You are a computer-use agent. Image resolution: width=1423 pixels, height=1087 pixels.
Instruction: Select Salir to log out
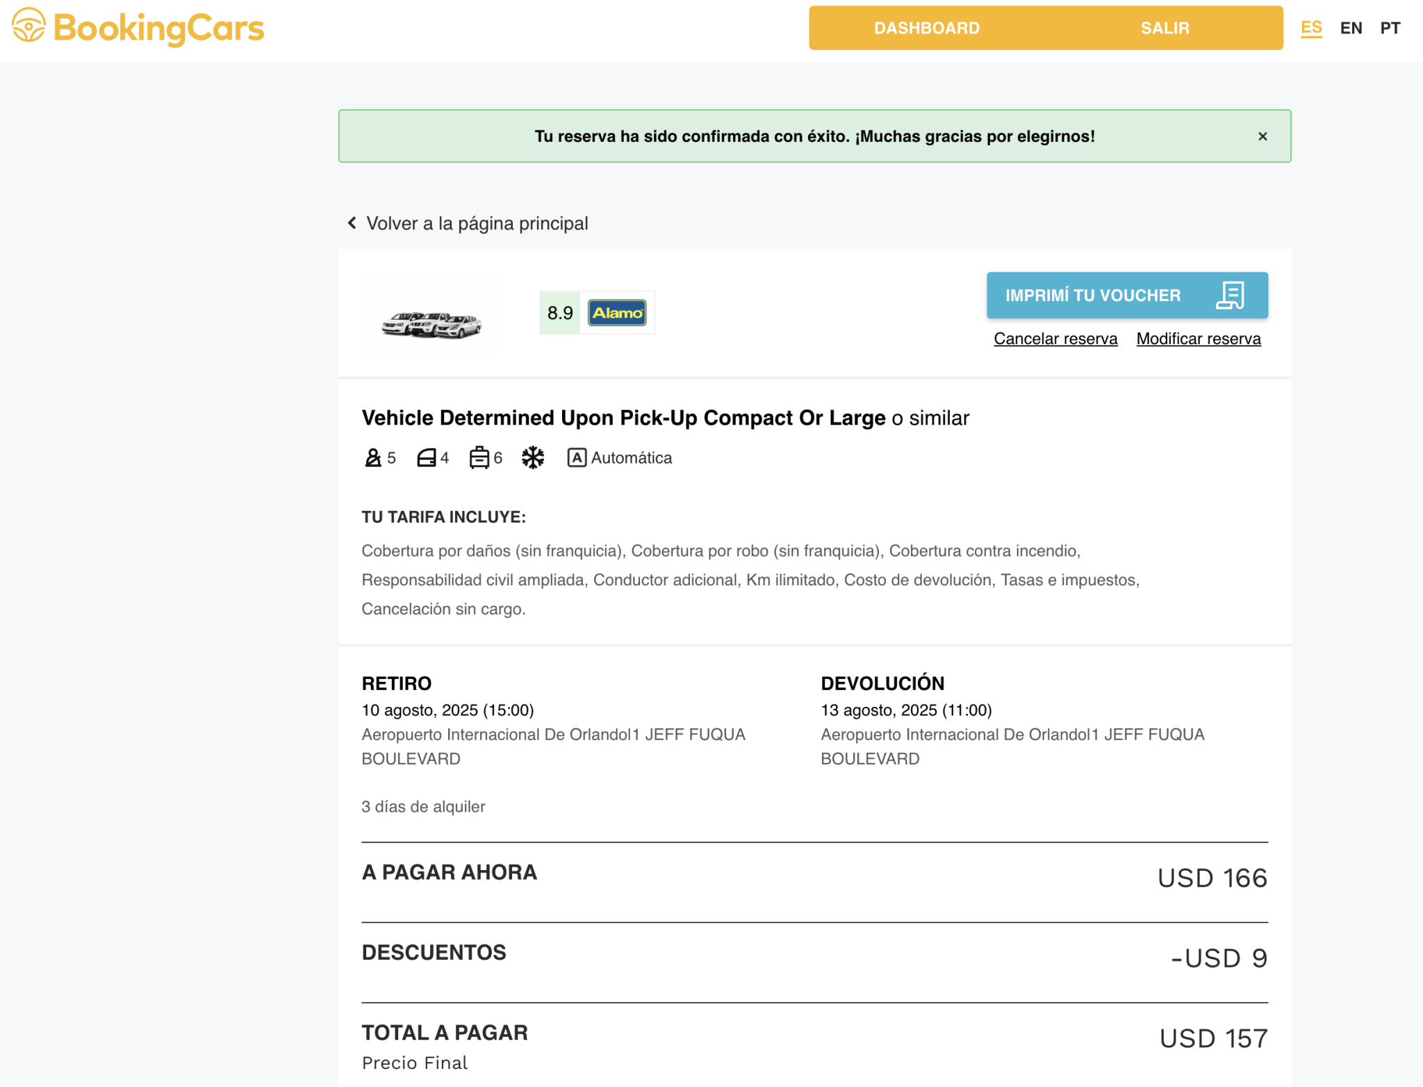tap(1165, 28)
